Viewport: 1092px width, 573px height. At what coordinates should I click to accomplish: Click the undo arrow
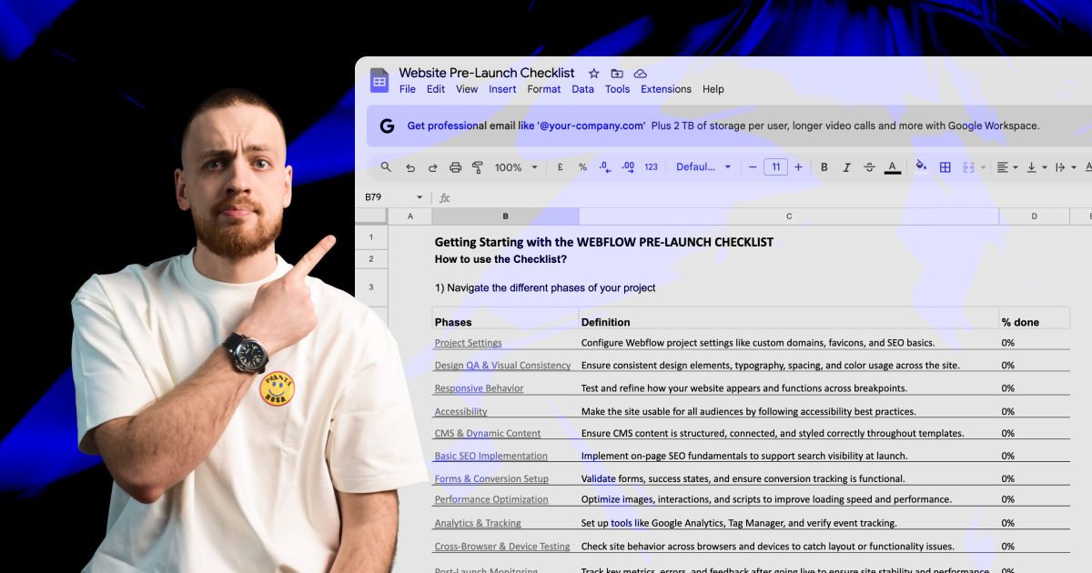pyautogui.click(x=410, y=167)
